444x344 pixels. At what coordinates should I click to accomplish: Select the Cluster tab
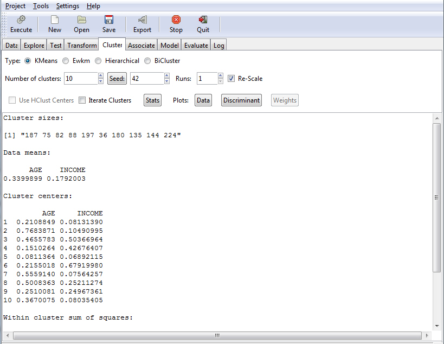112,45
